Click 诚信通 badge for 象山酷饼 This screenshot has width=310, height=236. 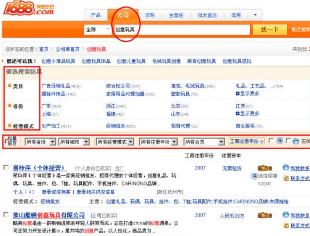tap(265, 215)
